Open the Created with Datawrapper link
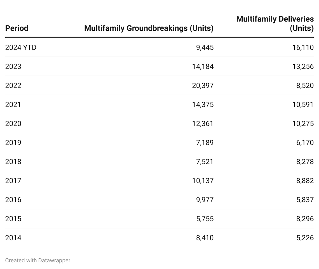 pos(38,260)
